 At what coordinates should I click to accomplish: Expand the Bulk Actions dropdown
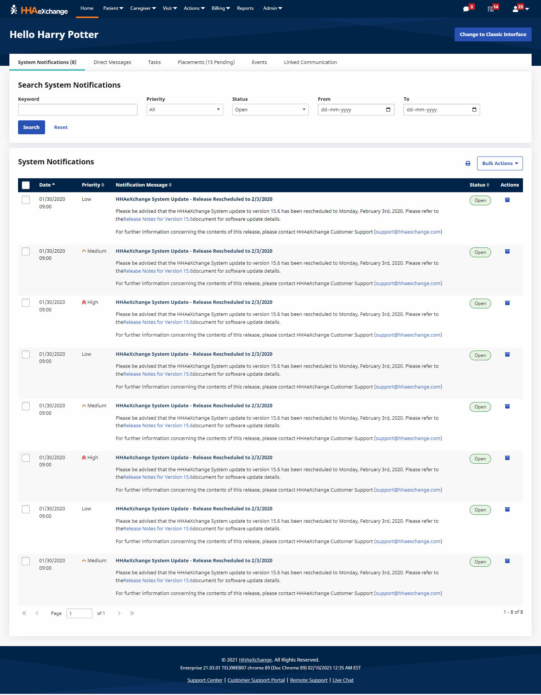500,163
